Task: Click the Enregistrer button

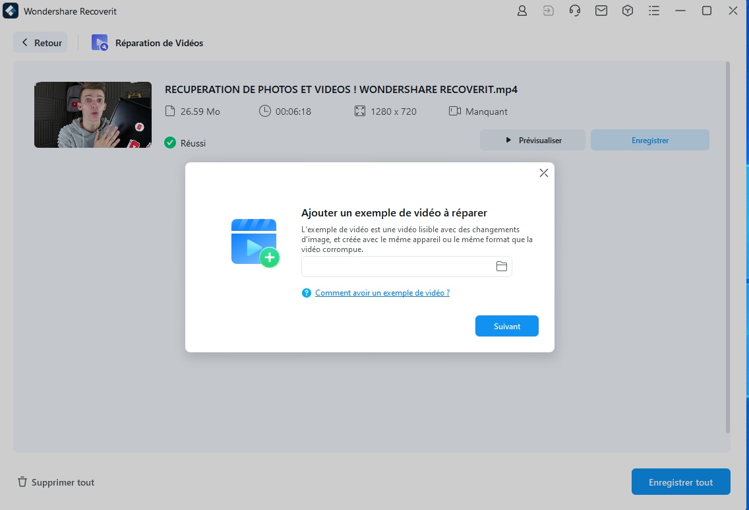Action: click(x=650, y=140)
